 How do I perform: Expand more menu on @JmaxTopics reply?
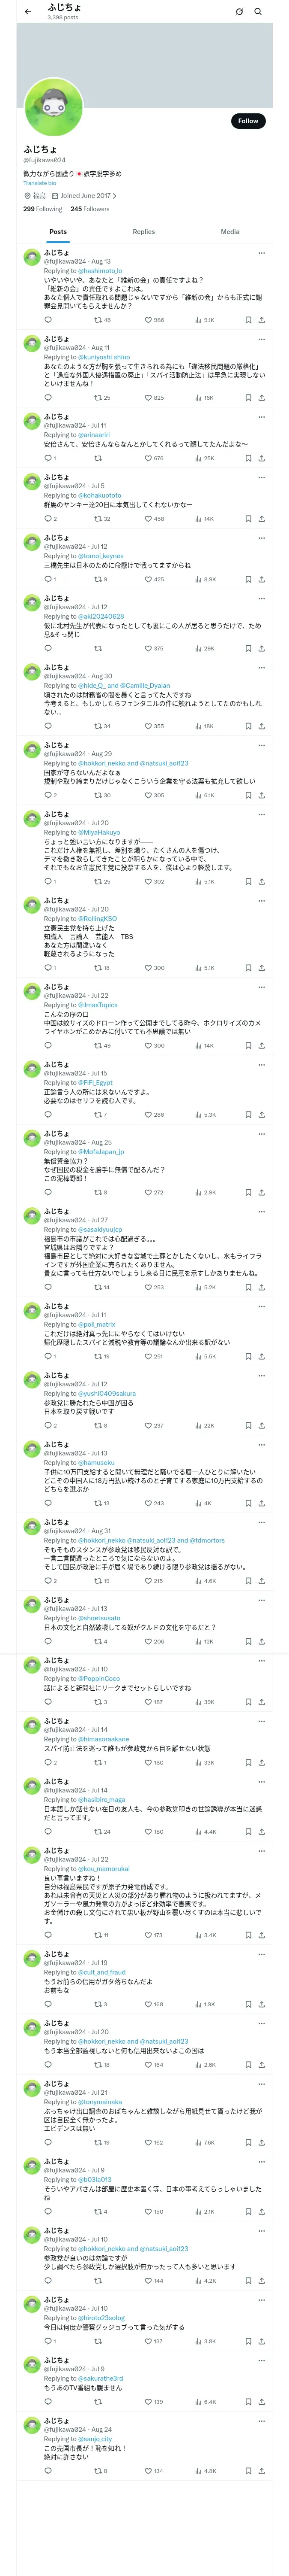[261, 986]
